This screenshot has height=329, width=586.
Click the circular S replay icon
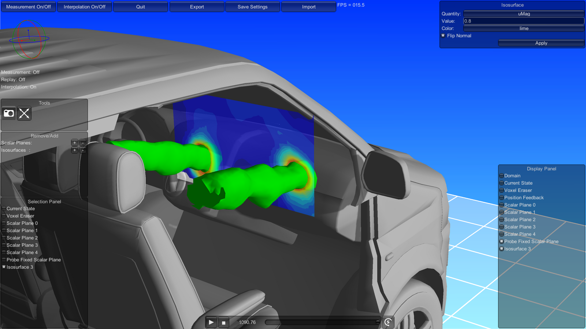[x=388, y=322]
